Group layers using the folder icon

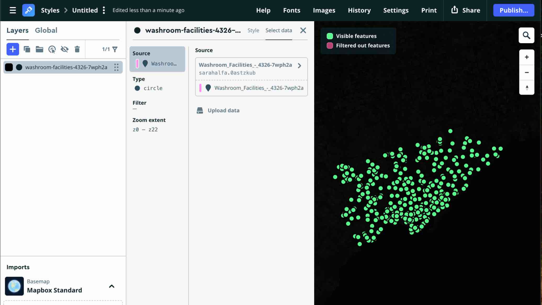(39, 49)
